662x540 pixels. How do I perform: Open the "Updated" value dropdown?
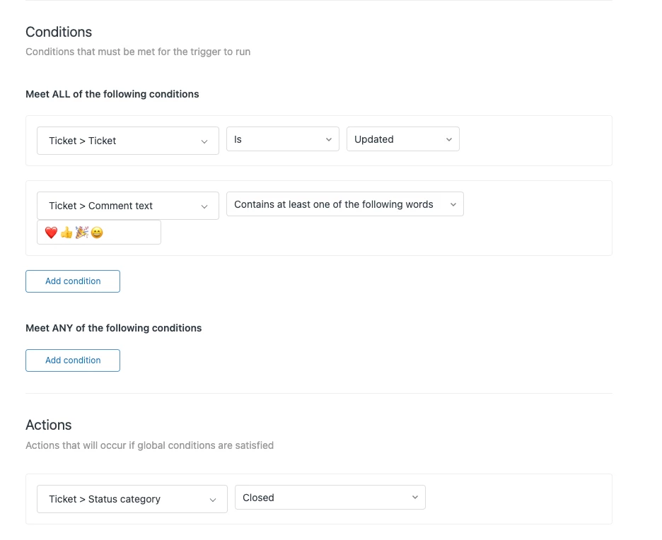pyautogui.click(x=402, y=139)
